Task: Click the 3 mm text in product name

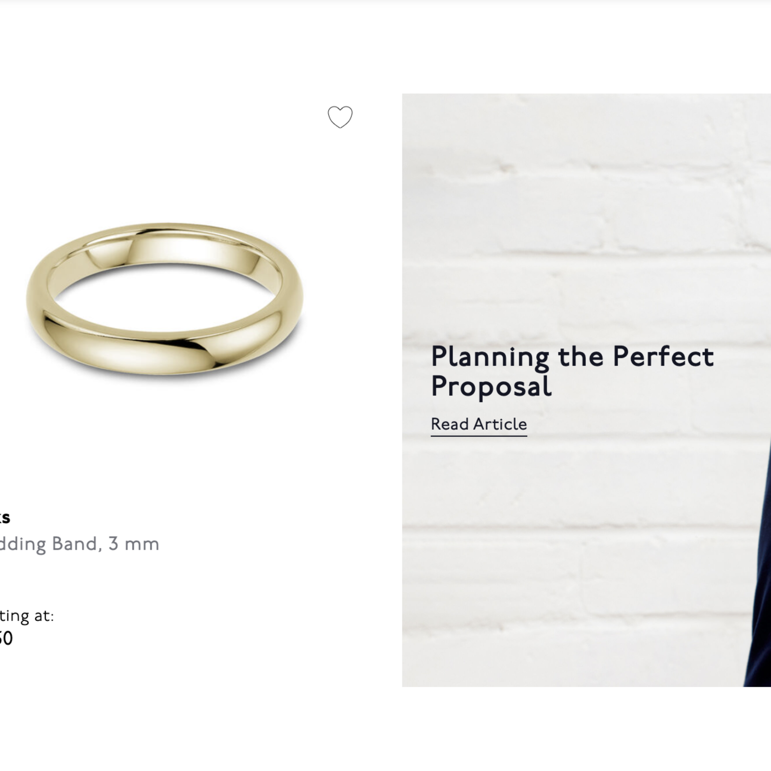Action: tap(133, 544)
